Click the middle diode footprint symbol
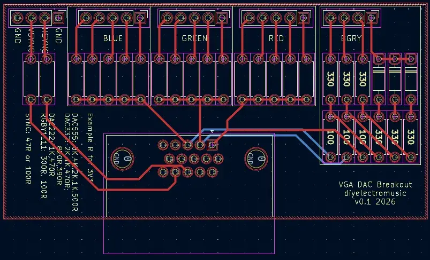 [x=395, y=80]
